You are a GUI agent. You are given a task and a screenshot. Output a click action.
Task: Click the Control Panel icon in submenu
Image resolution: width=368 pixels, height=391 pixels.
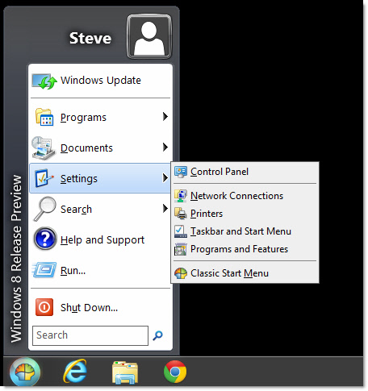(181, 172)
